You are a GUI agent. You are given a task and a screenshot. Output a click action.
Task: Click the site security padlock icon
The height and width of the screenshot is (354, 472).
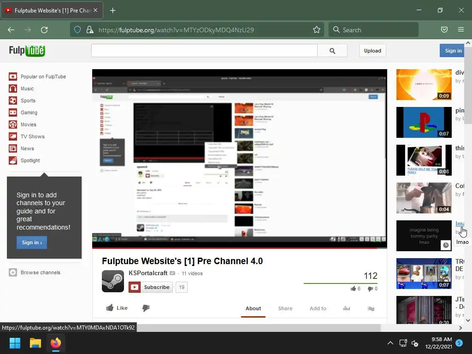[x=90, y=29]
